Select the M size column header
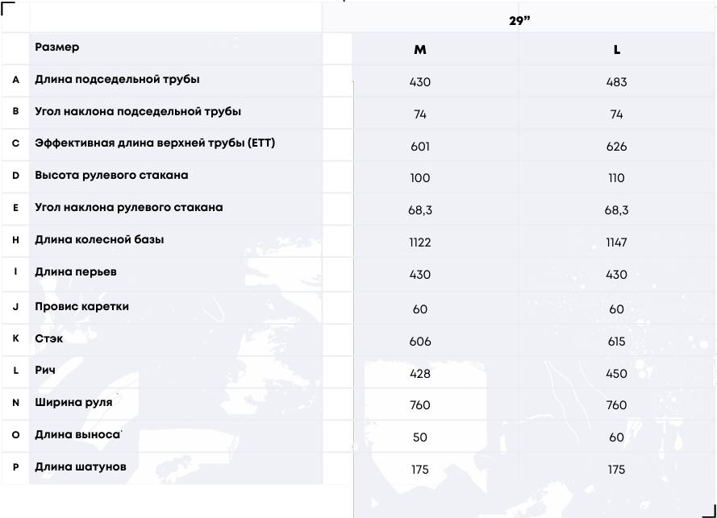Screen dimensions: 717x518 (419, 50)
